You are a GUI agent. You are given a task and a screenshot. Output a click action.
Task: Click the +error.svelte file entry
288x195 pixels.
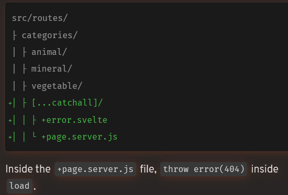click(74, 120)
